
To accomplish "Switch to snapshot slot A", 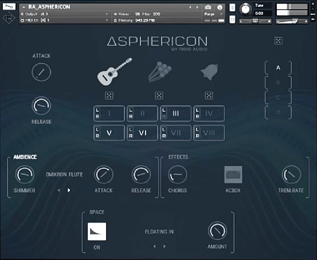I will pyautogui.click(x=278, y=68).
